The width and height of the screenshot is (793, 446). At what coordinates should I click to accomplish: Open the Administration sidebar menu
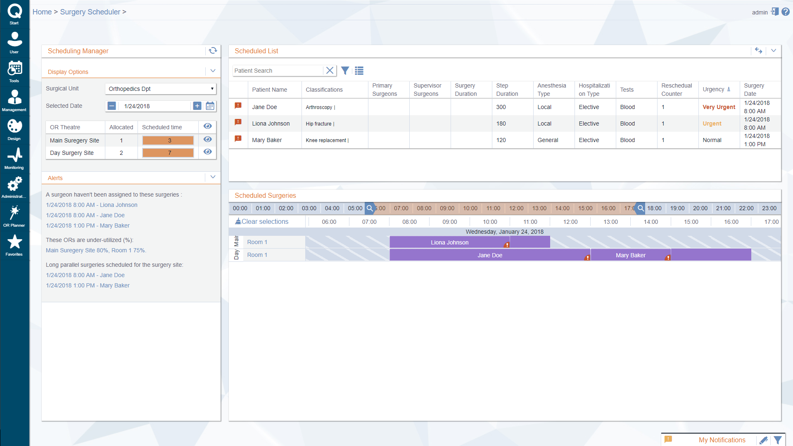[x=14, y=187]
